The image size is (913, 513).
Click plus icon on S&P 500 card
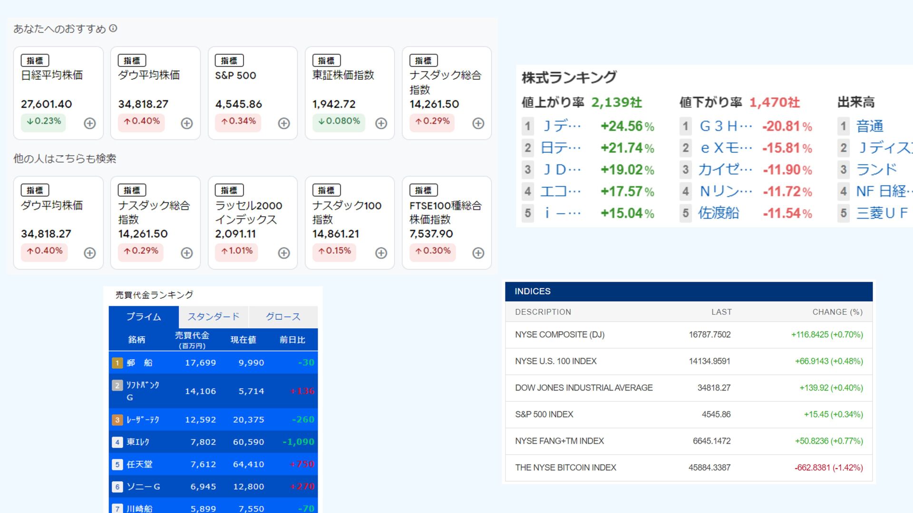point(284,123)
